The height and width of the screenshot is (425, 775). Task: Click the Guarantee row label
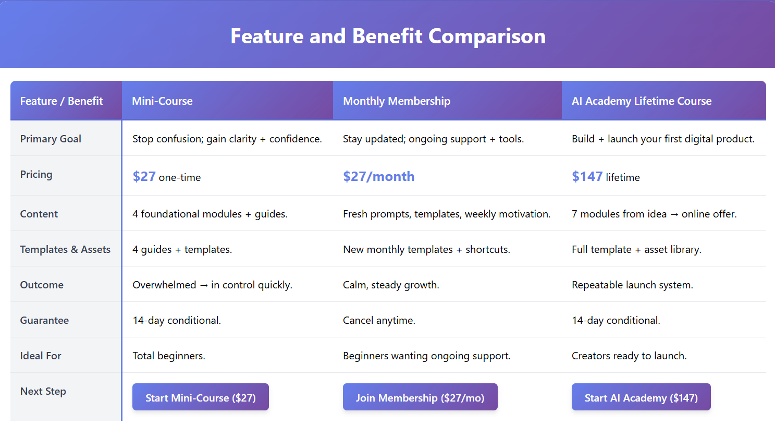[44, 320]
